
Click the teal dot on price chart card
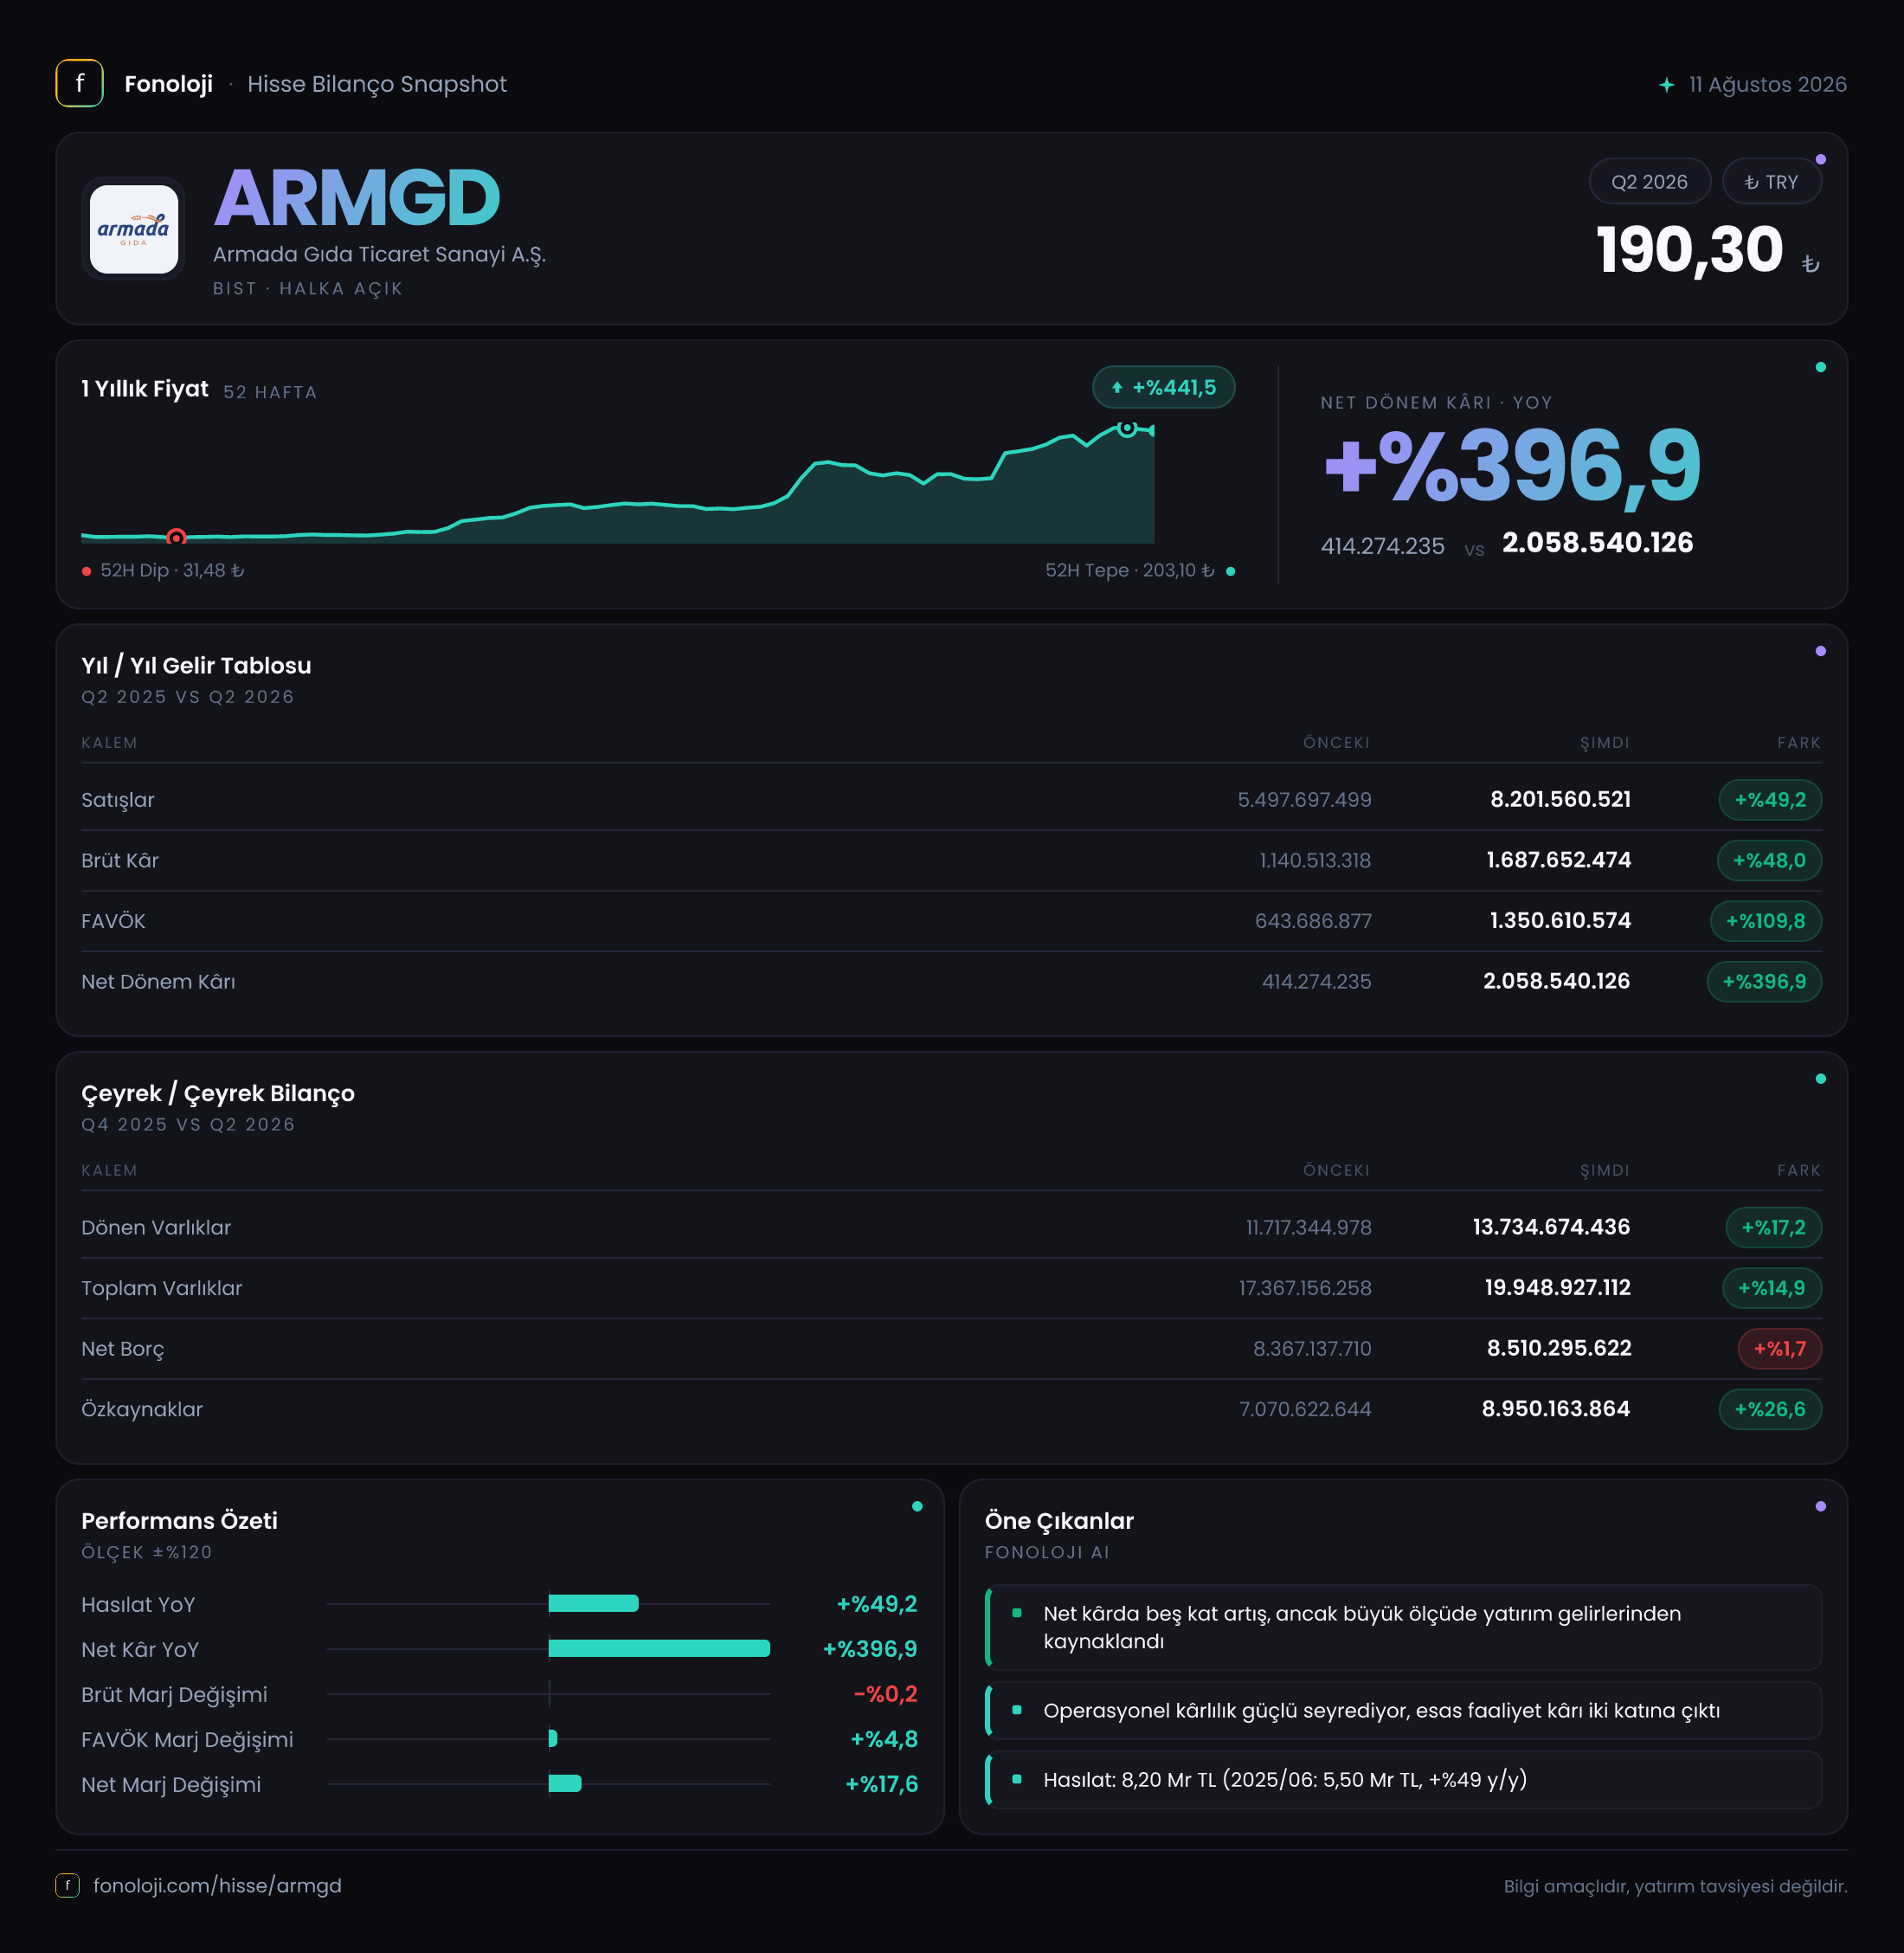click(x=1820, y=367)
